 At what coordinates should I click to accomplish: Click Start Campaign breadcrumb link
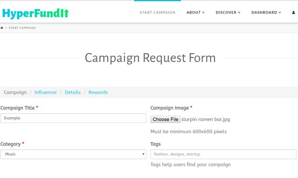[22, 28]
